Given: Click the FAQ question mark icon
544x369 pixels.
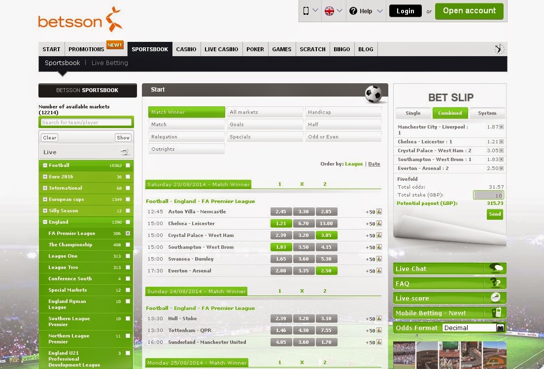Looking at the screenshot, I should point(496,283).
